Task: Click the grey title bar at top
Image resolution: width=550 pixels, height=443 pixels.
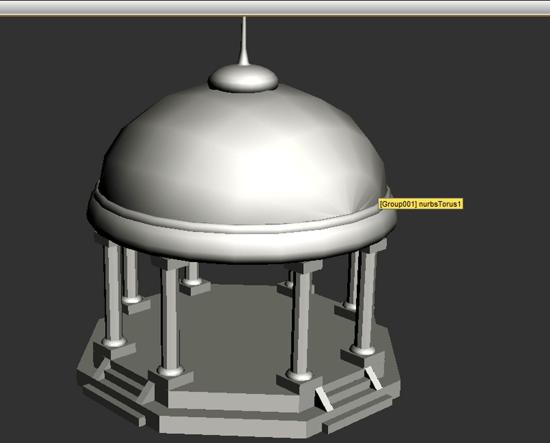Action: click(x=275, y=7)
